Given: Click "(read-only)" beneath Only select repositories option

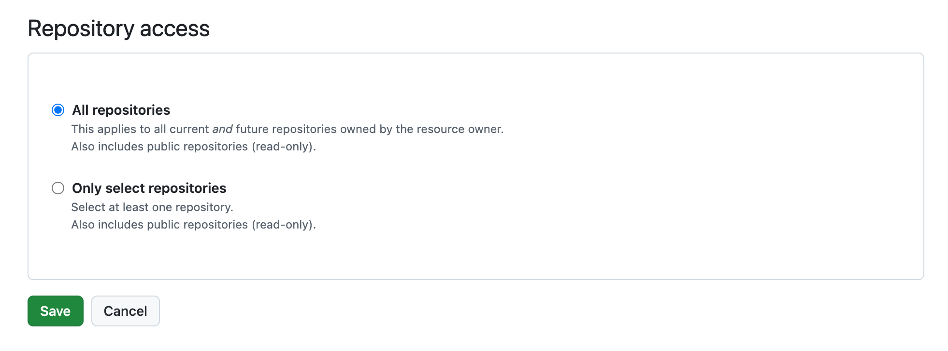Looking at the screenshot, I should pyautogui.click(x=284, y=225).
